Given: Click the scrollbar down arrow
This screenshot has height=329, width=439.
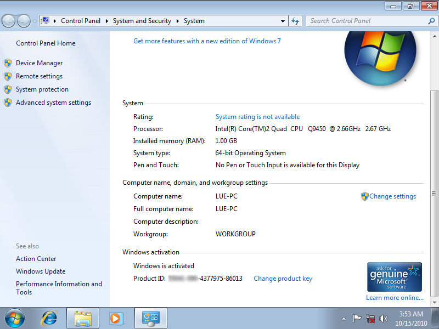Looking at the screenshot, I should [x=434, y=302].
